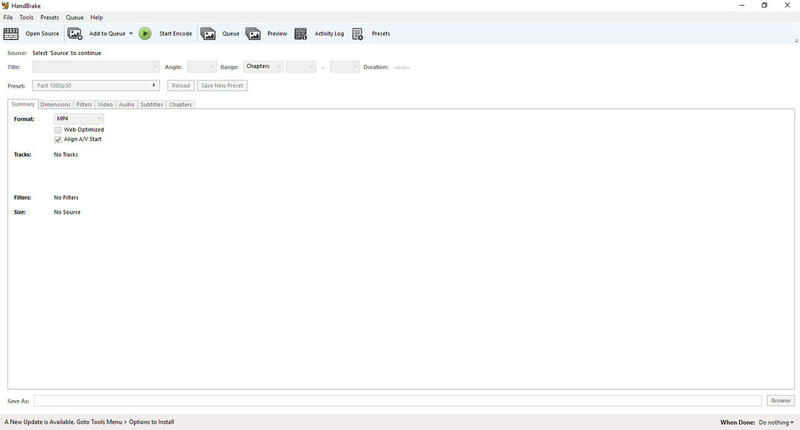Click the Save New Preset button
The width and height of the screenshot is (800, 430).
(222, 86)
